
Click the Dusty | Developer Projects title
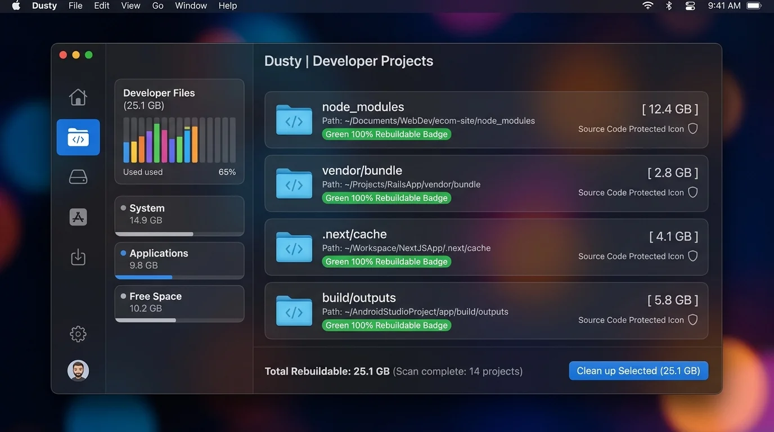tap(349, 61)
